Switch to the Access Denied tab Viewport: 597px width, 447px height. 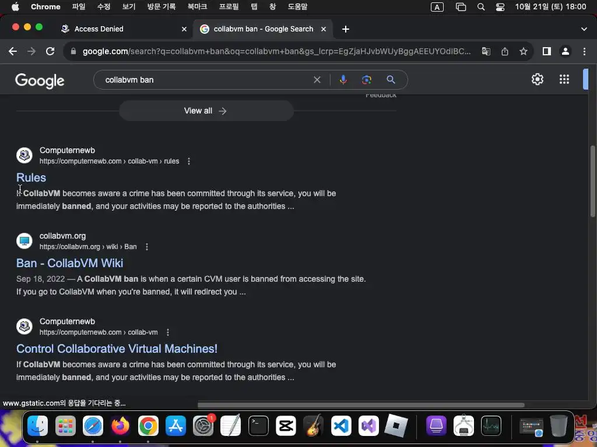pyautogui.click(x=99, y=29)
